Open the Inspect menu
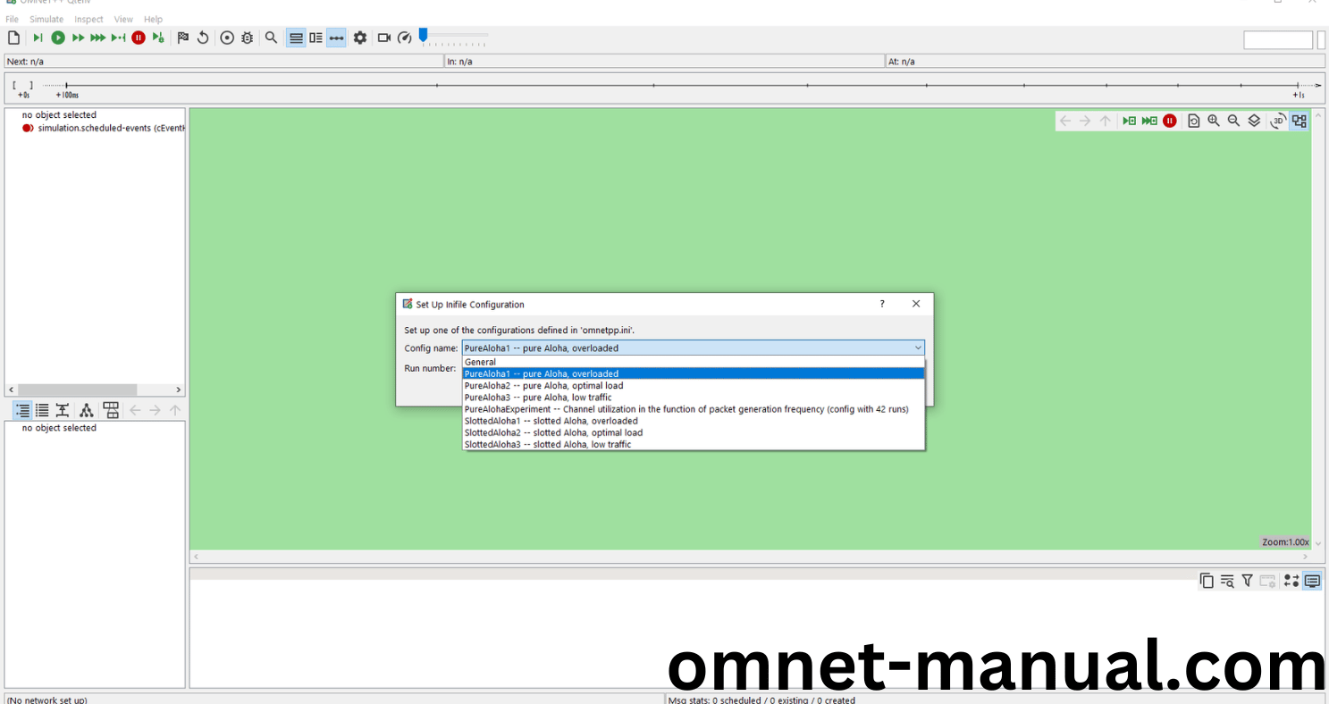Viewport: 1329px width, 704px height. (x=89, y=19)
